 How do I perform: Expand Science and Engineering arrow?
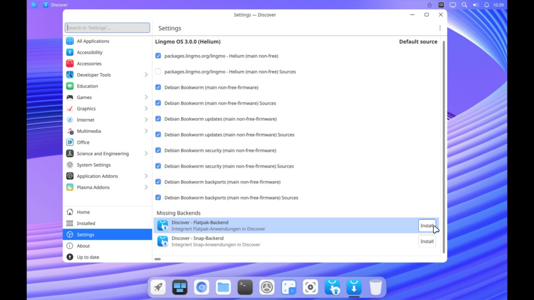click(146, 154)
